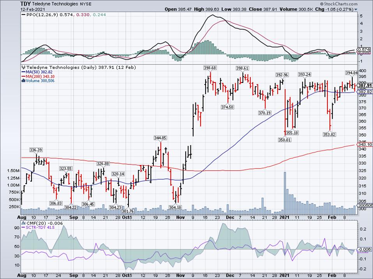Click the 320.14 price label

[118, 174]
